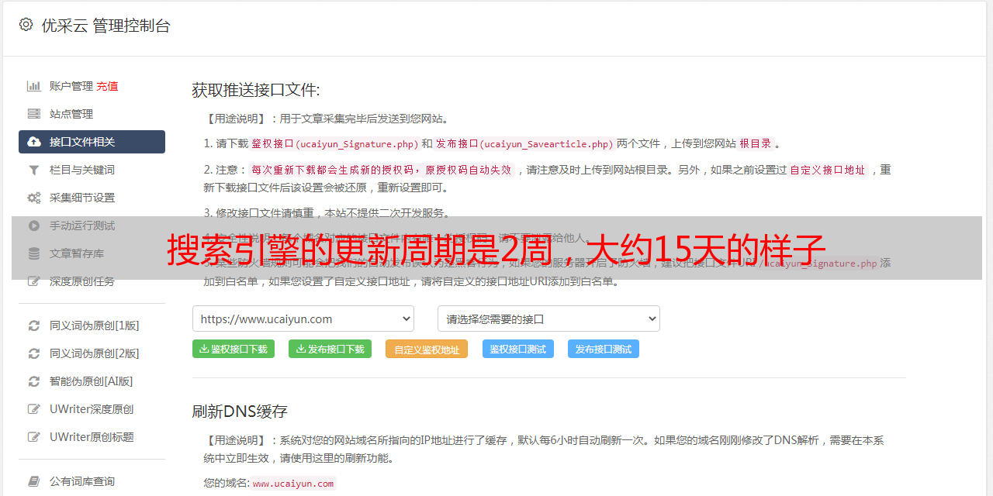Click the green 发布接口下载 button
The width and height of the screenshot is (993, 496).
[330, 349]
